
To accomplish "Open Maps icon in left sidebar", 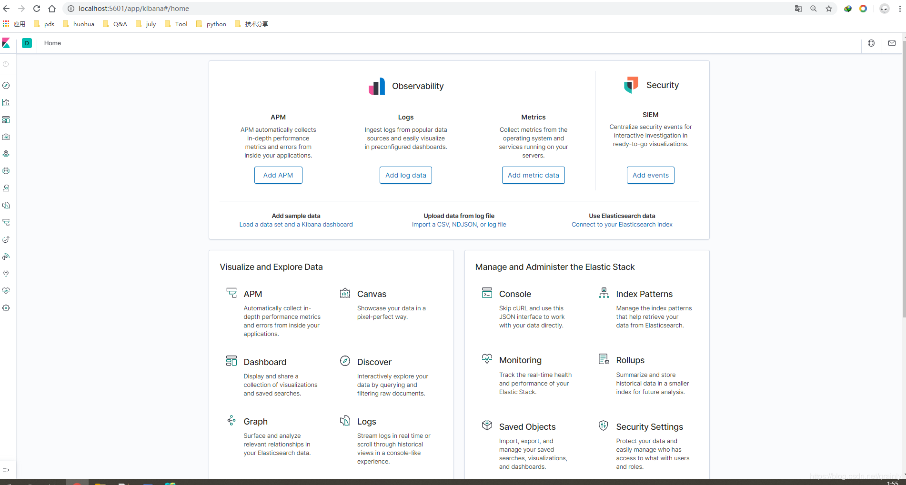I will [x=6, y=154].
